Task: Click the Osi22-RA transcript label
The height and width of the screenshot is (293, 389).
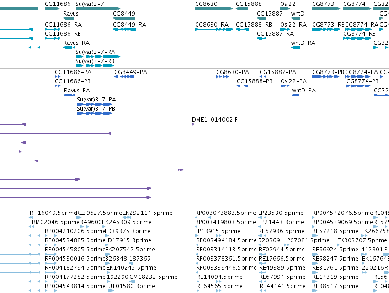Action: click(x=293, y=25)
